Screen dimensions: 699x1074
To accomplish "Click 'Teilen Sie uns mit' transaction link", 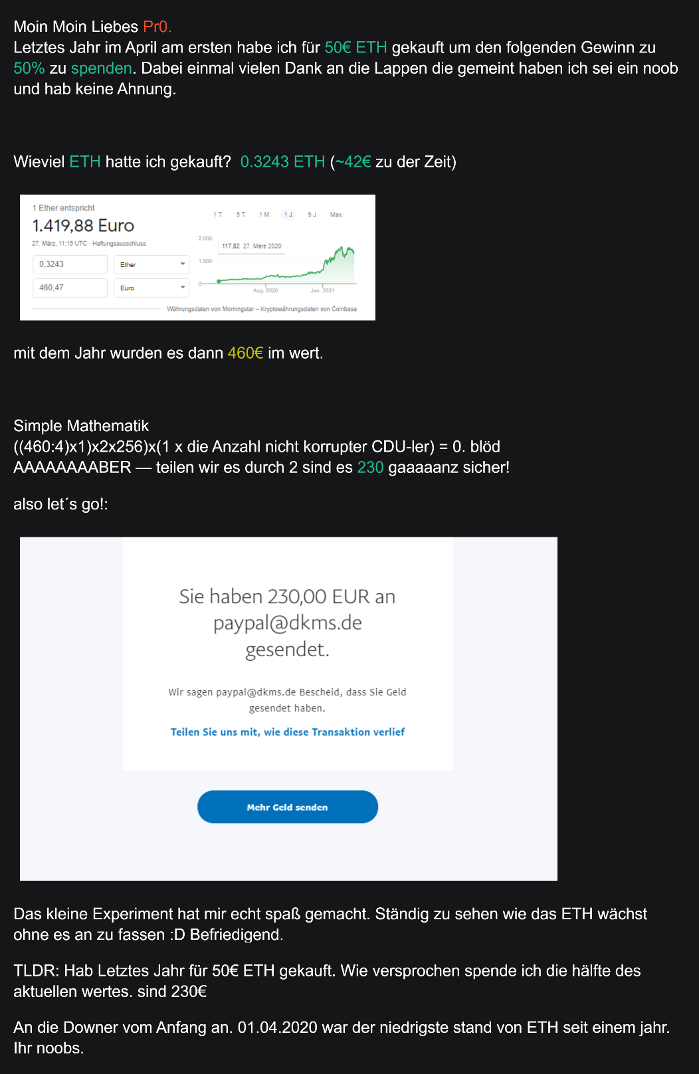I will tap(288, 732).
